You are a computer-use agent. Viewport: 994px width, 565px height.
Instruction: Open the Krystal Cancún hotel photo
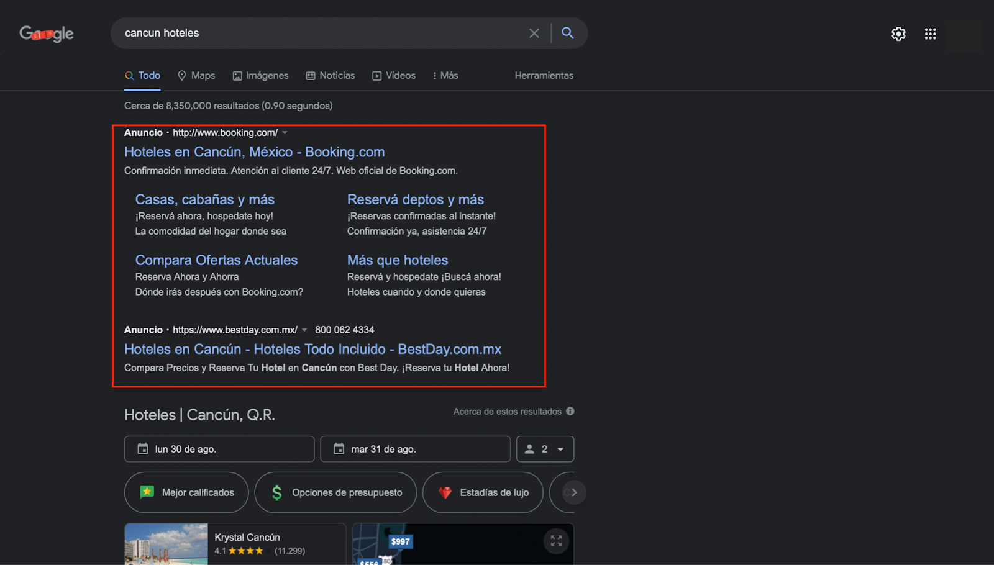coord(166,545)
